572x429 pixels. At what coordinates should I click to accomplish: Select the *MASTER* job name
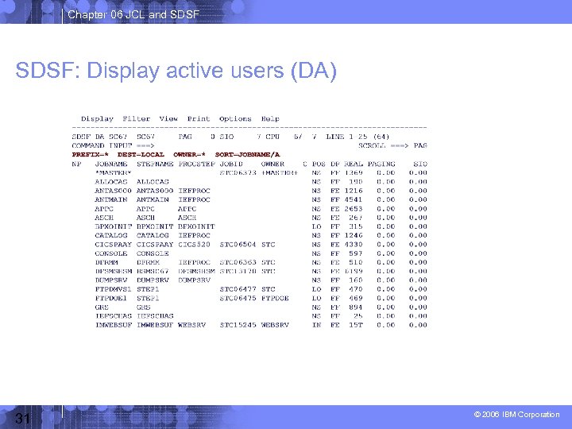pyautogui.click(x=113, y=172)
